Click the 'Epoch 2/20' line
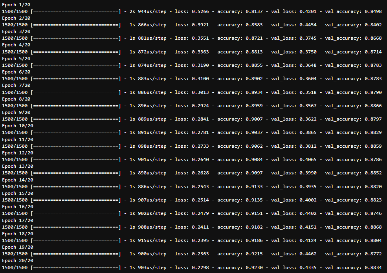 click(16, 18)
